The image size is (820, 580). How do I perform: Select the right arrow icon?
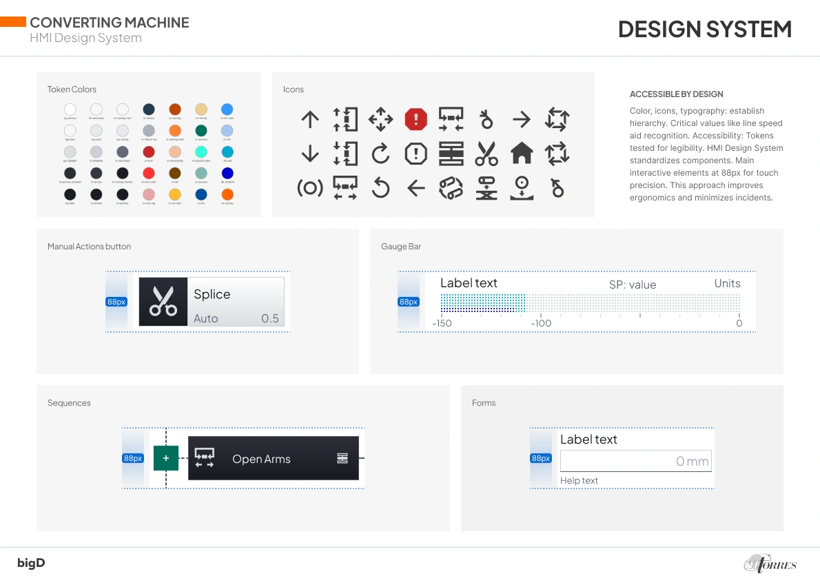[x=522, y=119]
